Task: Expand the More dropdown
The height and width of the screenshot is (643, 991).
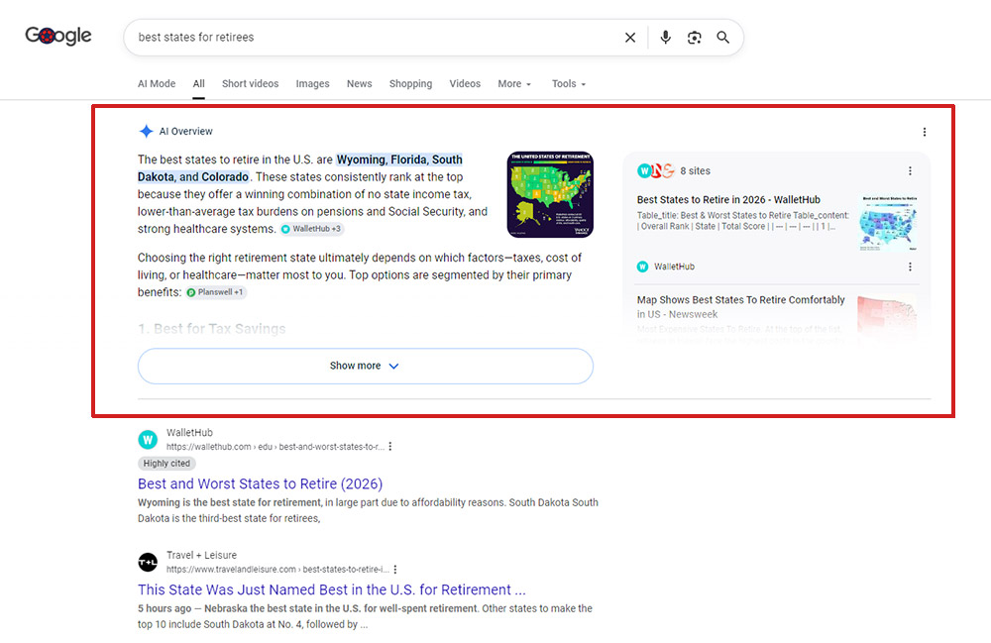Action: 514,83
